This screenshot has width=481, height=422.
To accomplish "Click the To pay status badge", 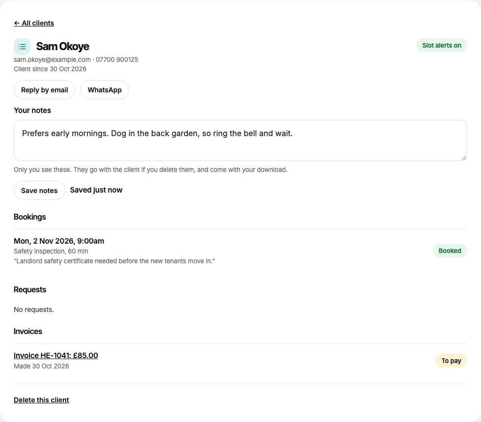I will click(451, 361).
